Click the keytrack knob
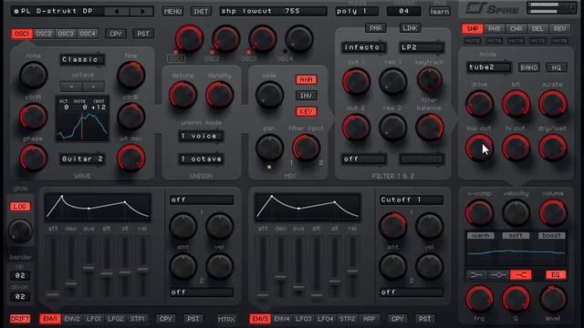Image resolution: width=584 pixels, height=328 pixels. [429, 79]
